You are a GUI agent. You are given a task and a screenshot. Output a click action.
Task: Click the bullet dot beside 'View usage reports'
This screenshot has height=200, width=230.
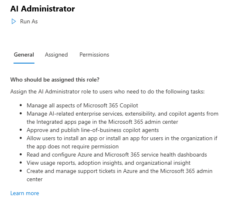click(20, 163)
